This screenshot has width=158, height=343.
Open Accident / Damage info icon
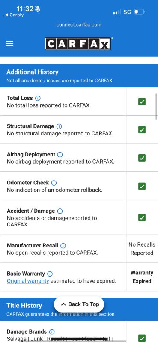60,211
